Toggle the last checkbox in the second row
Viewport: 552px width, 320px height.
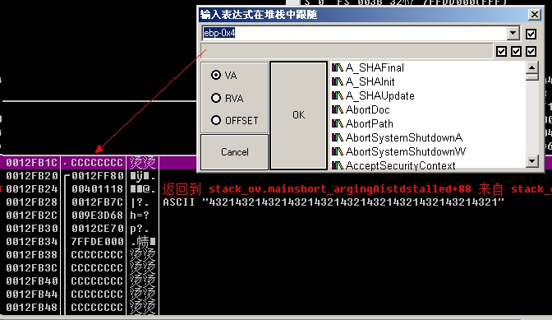pos(531,52)
